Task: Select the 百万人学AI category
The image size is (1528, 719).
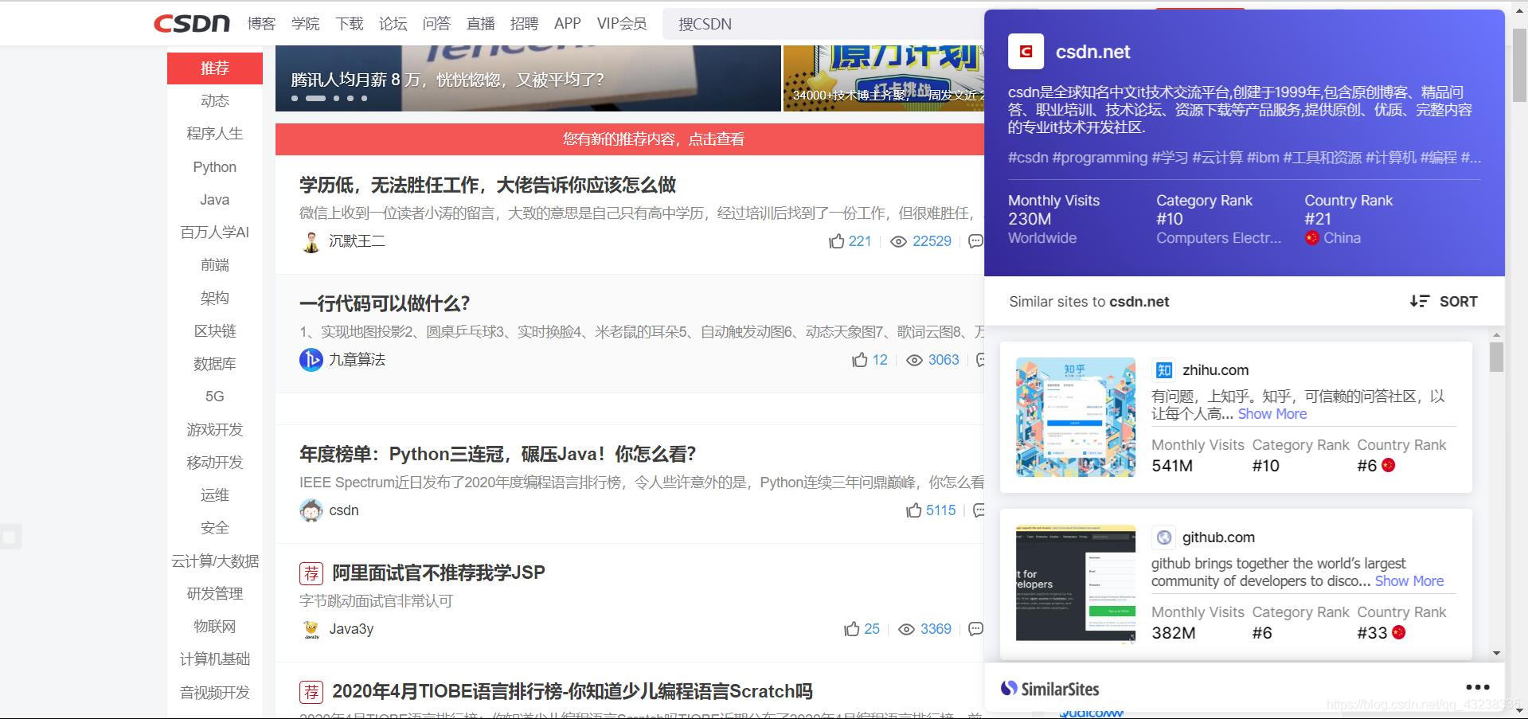Action: 215,233
